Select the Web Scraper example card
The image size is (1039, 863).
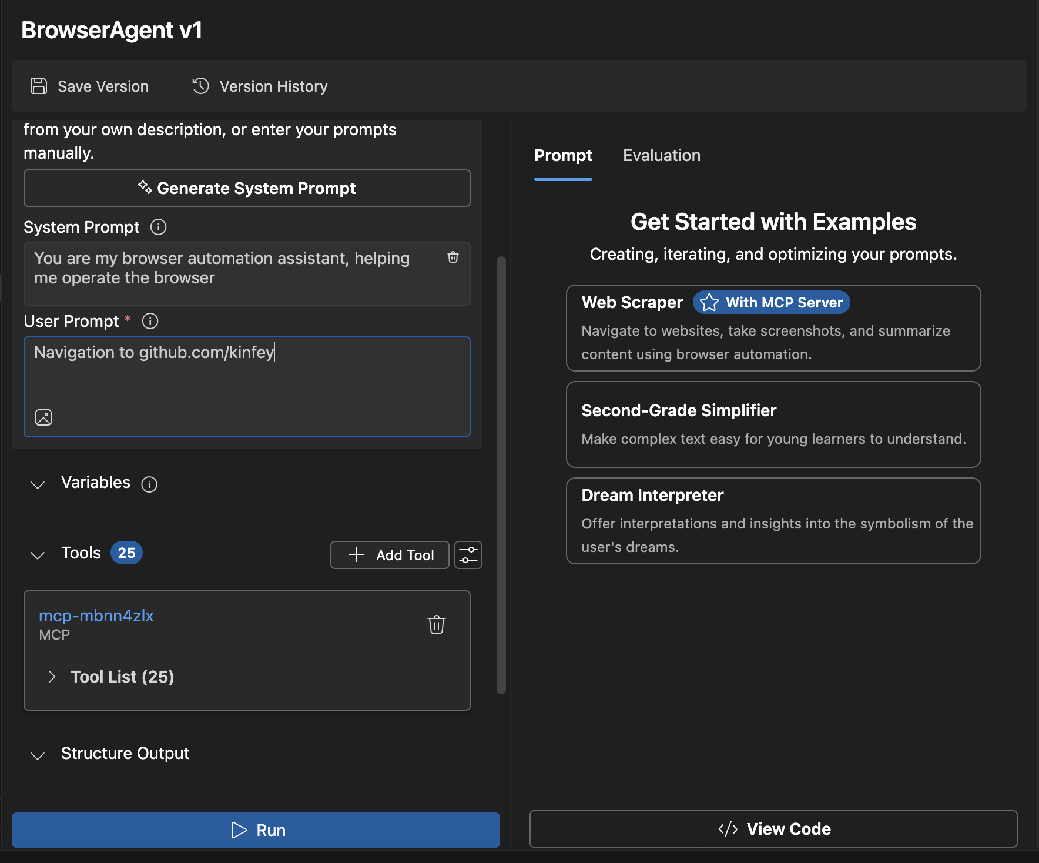(773, 328)
